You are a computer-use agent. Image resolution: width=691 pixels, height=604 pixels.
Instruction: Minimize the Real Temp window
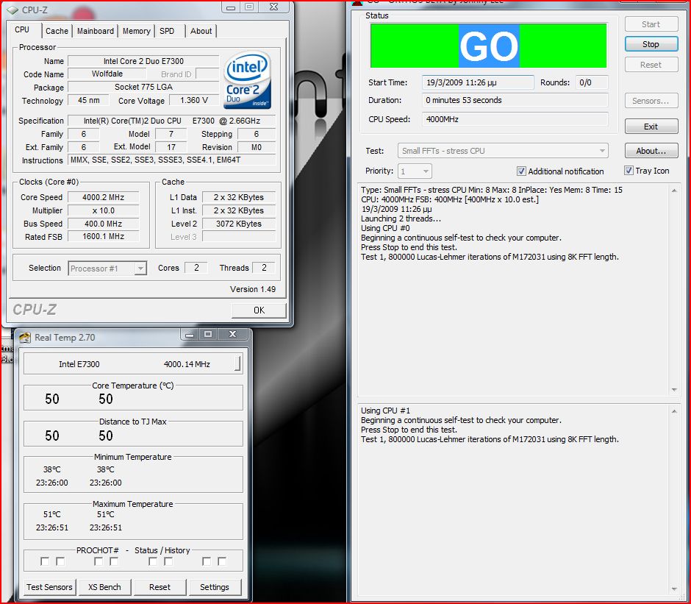[190, 335]
